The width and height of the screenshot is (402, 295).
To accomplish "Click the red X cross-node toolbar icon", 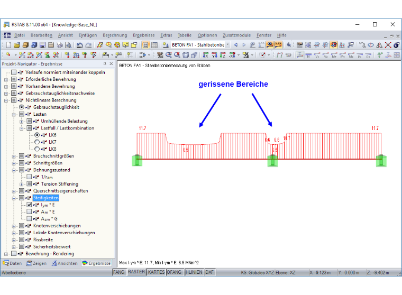I will point(388,45).
